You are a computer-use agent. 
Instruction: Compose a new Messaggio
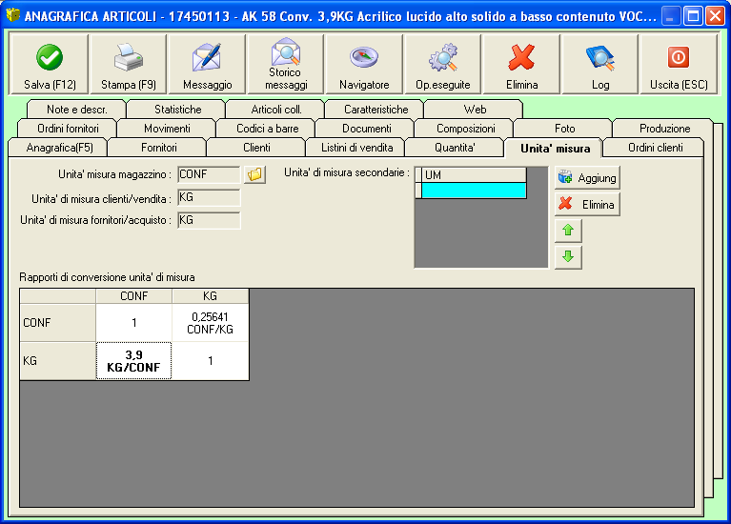[x=207, y=65]
